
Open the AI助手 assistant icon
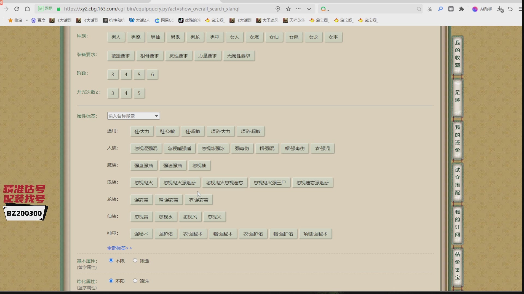[482, 9]
